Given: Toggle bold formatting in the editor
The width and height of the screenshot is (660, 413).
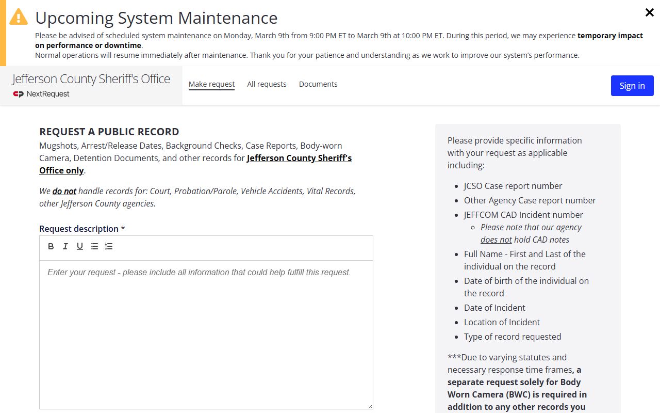Looking at the screenshot, I should [x=51, y=246].
